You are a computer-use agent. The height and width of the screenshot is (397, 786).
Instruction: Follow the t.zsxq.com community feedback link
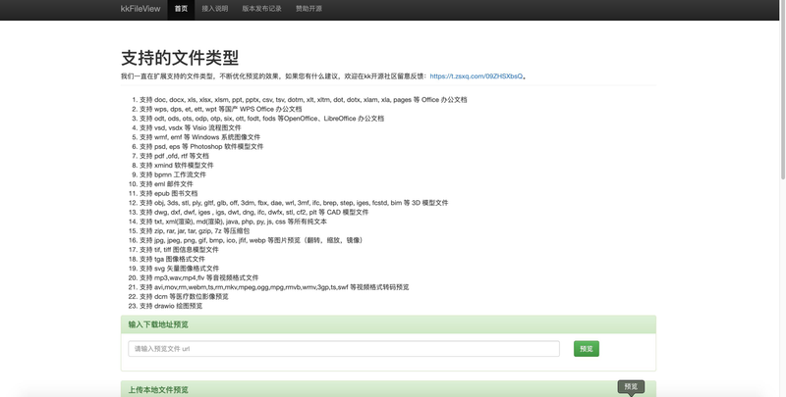pos(477,76)
